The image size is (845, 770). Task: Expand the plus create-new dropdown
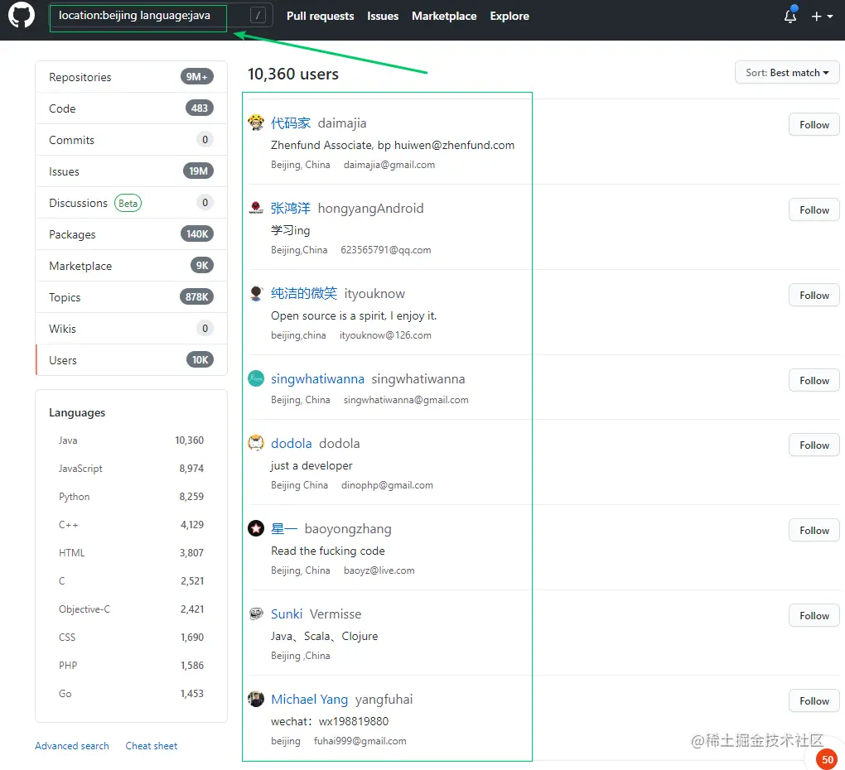[x=822, y=17]
